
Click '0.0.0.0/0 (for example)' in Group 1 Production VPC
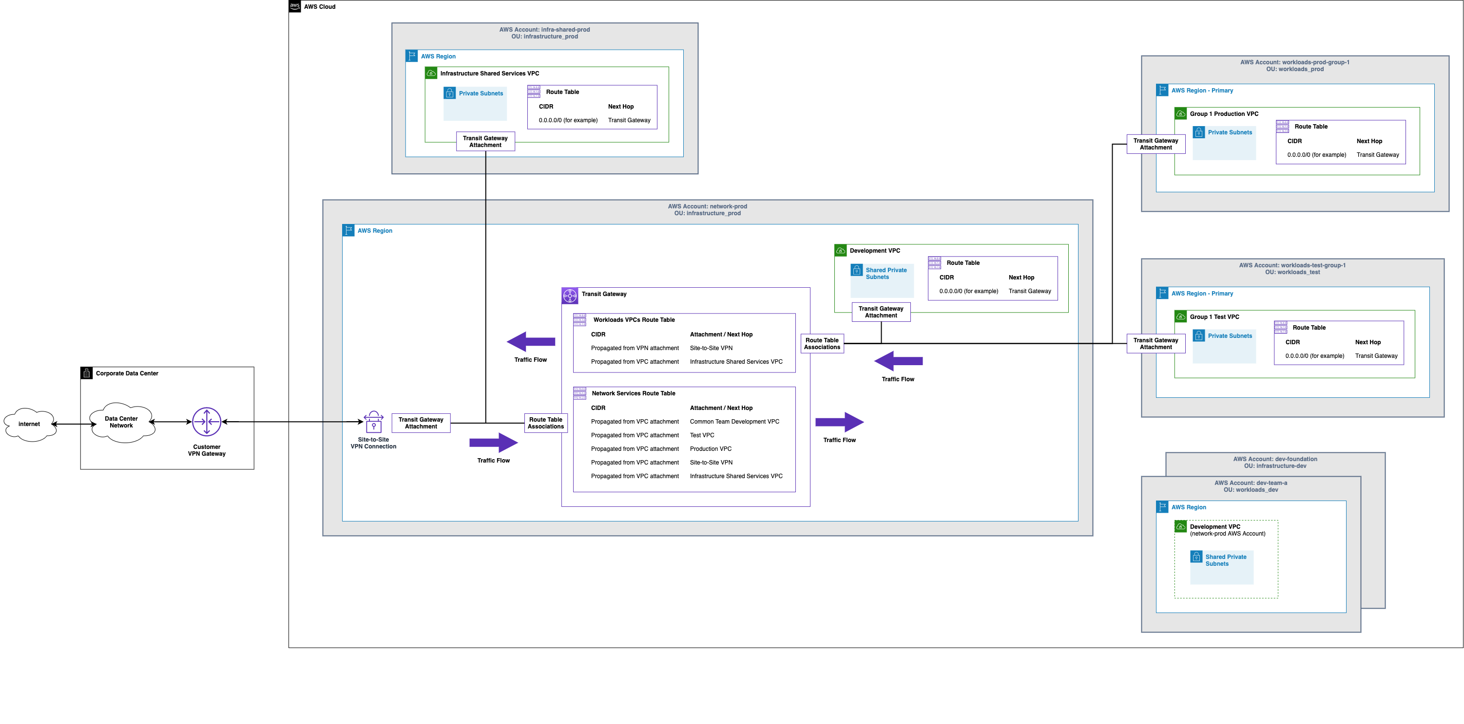coord(1316,154)
